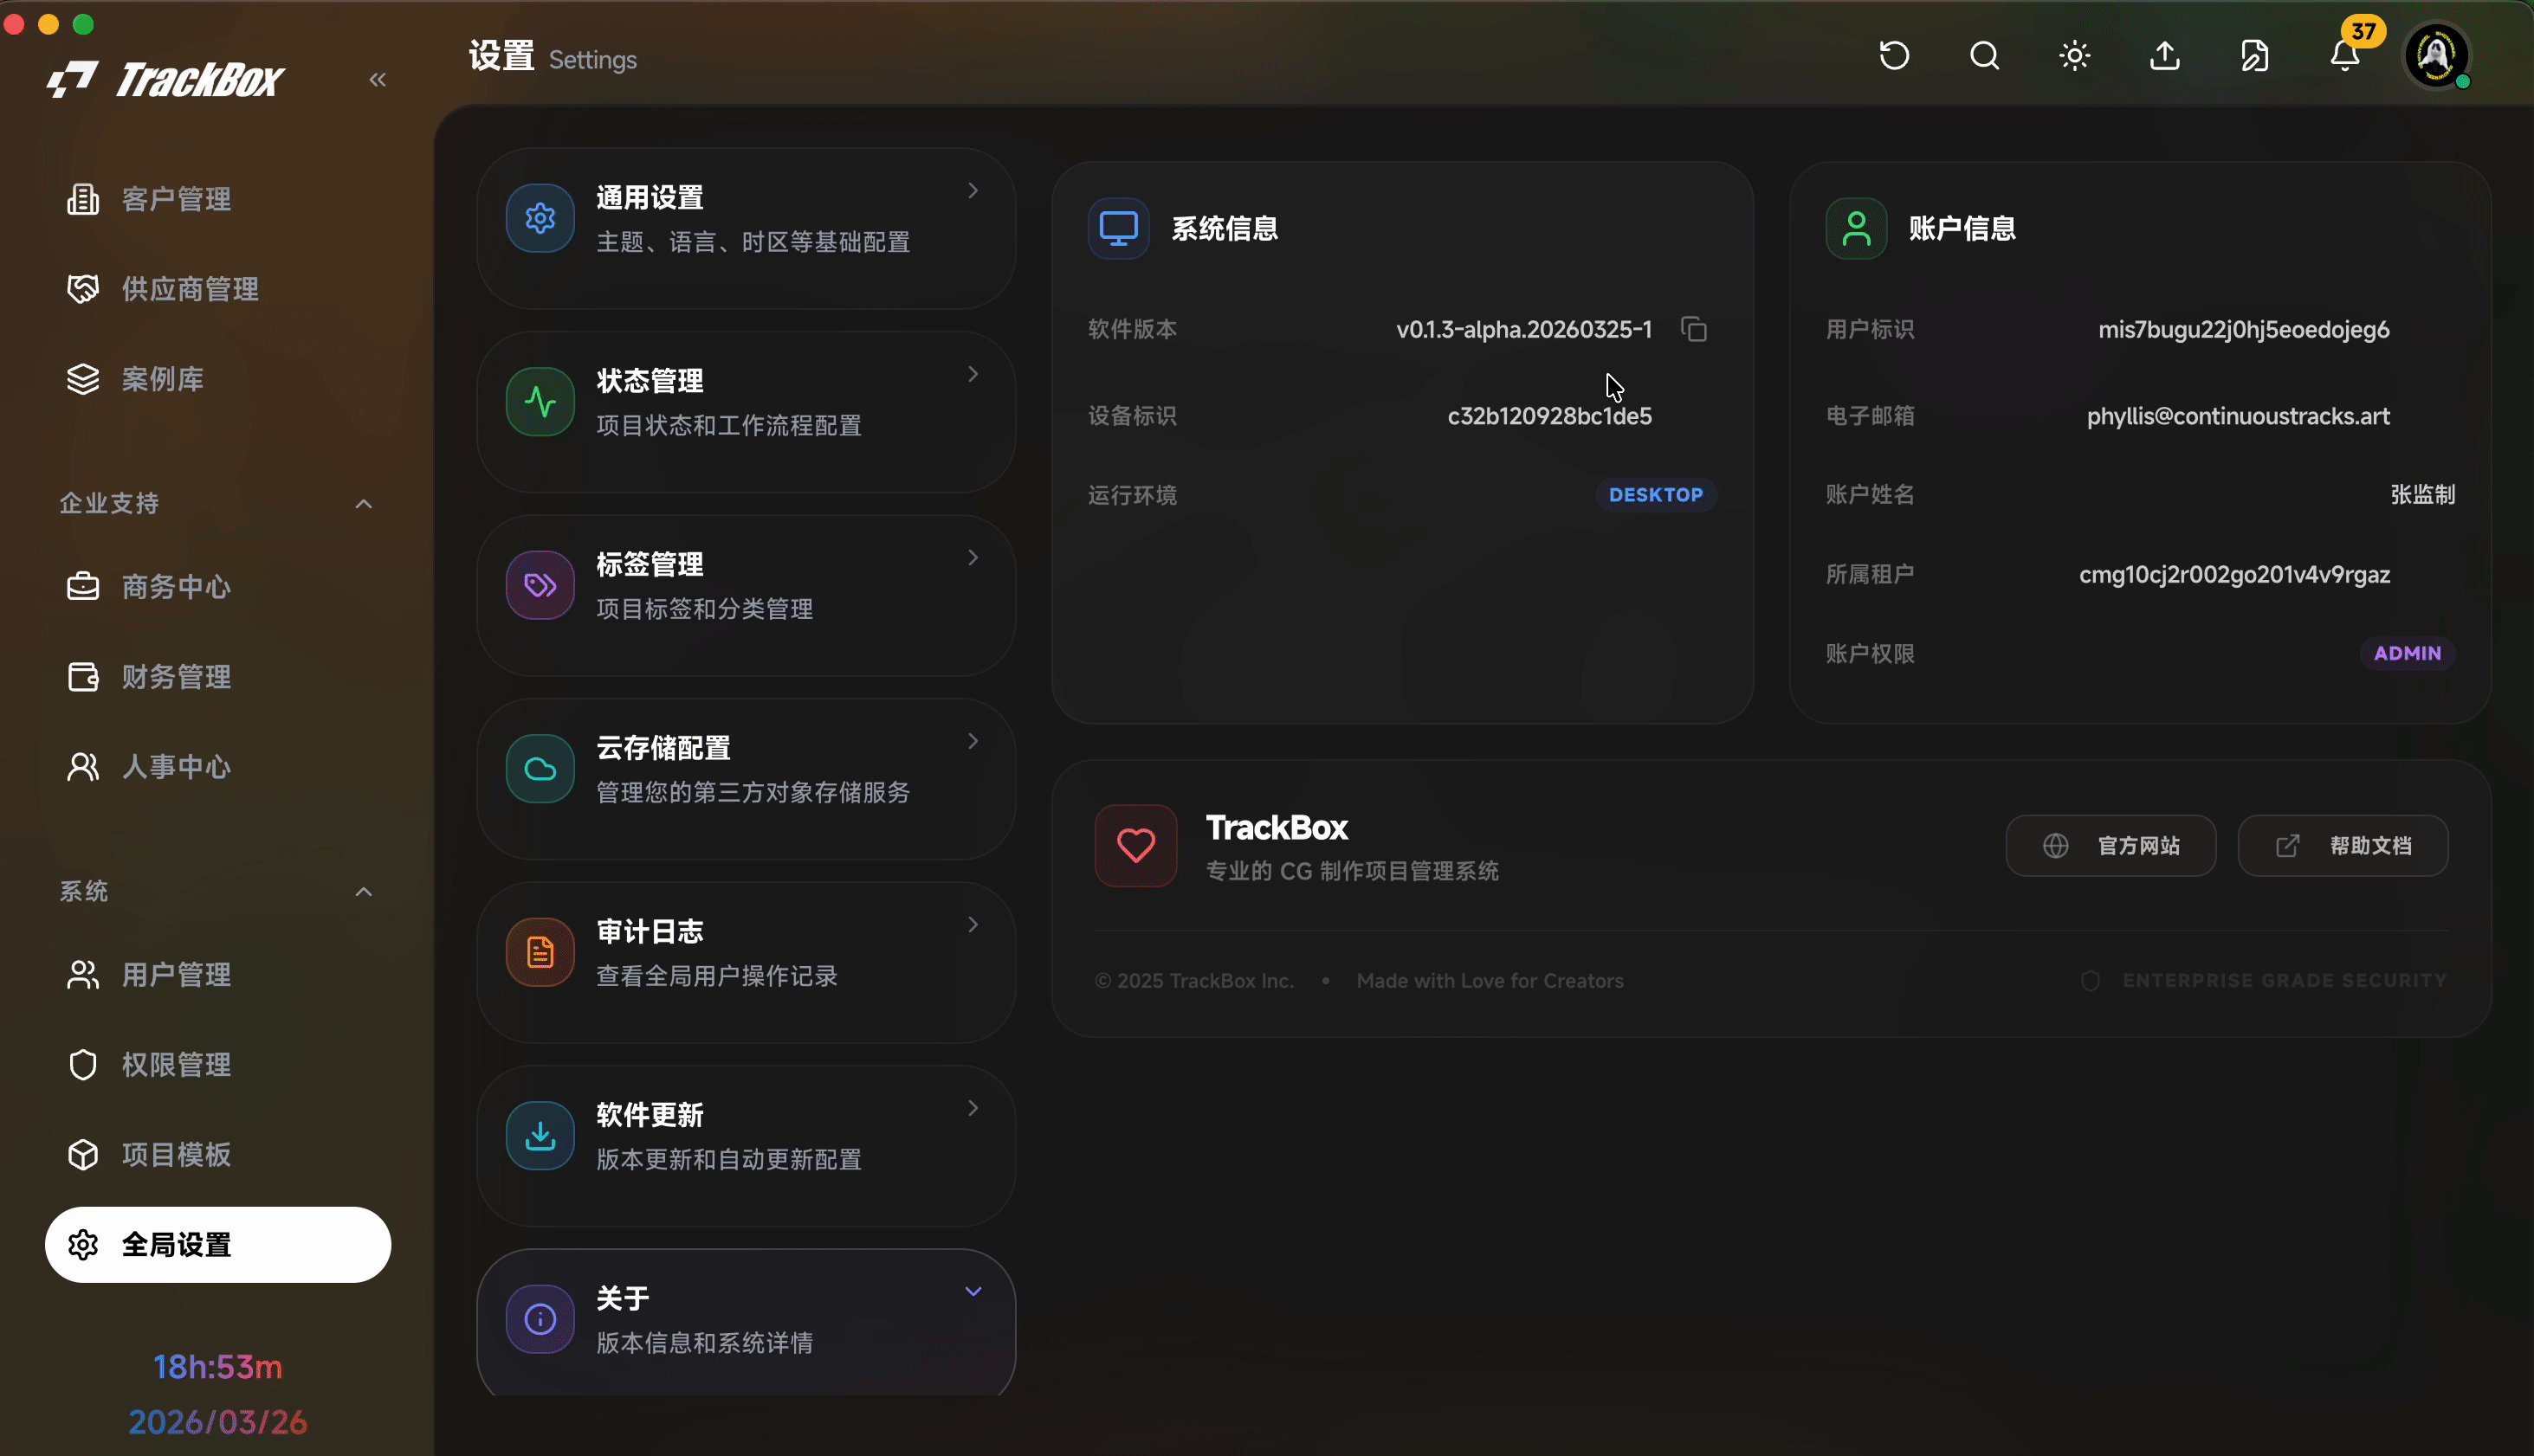Toggle light/dark theme sun icon
Viewport: 2534px width, 1456px height.
(x=2075, y=56)
